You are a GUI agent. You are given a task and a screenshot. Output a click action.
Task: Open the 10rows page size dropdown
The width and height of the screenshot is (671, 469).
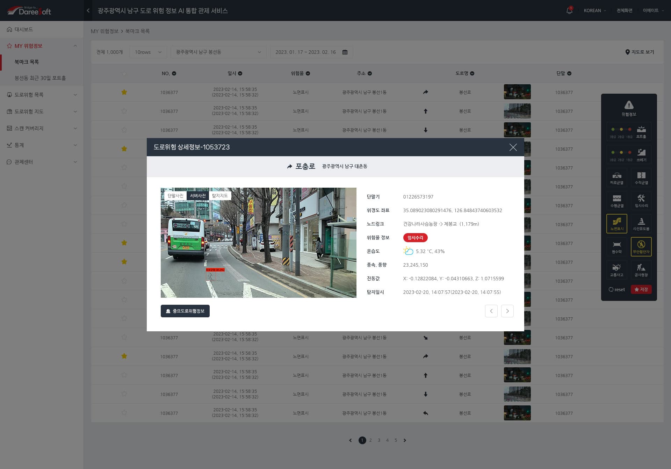(x=148, y=52)
